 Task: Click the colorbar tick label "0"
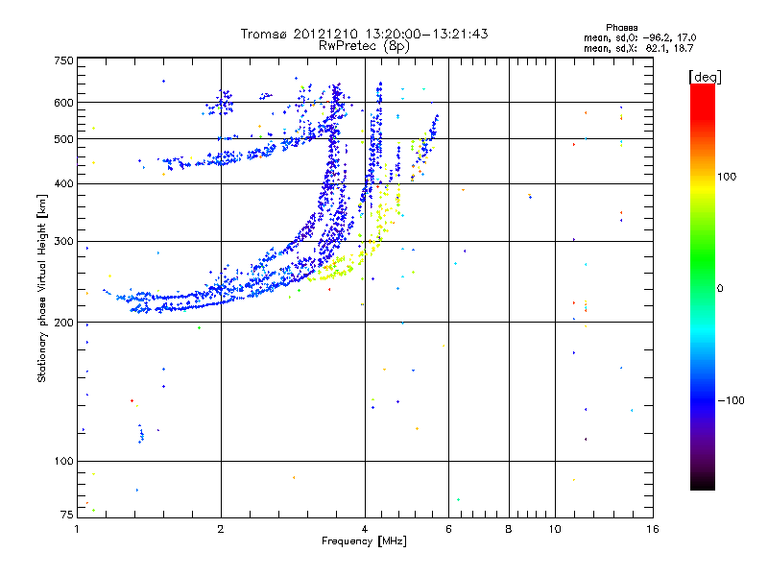(x=720, y=289)
